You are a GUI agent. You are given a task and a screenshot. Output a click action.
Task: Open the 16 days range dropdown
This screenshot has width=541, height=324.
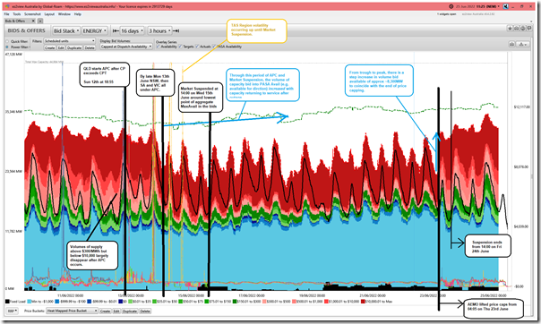point(133,30)
